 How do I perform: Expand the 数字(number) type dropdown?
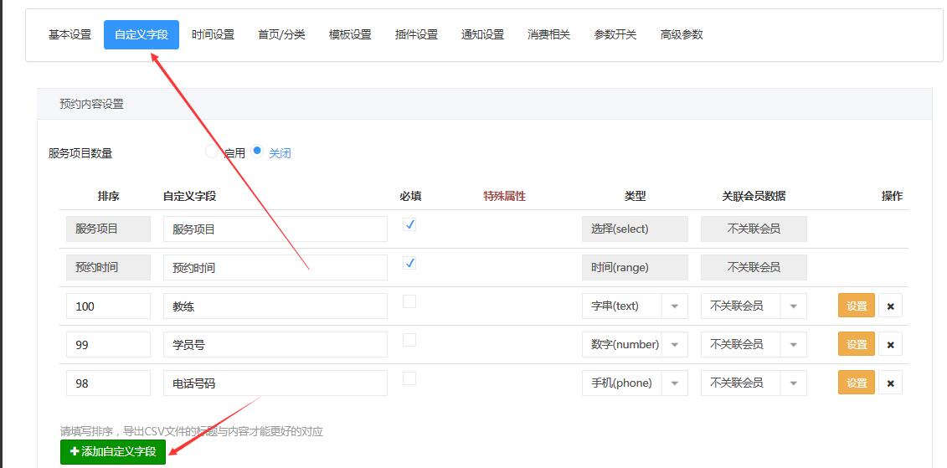tap(635, 344)
